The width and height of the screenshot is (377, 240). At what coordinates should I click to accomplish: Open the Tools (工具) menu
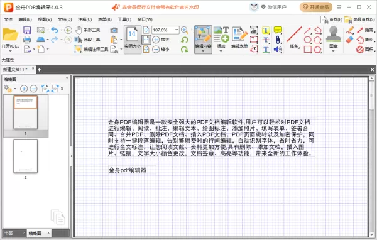(x=124, y=19)
